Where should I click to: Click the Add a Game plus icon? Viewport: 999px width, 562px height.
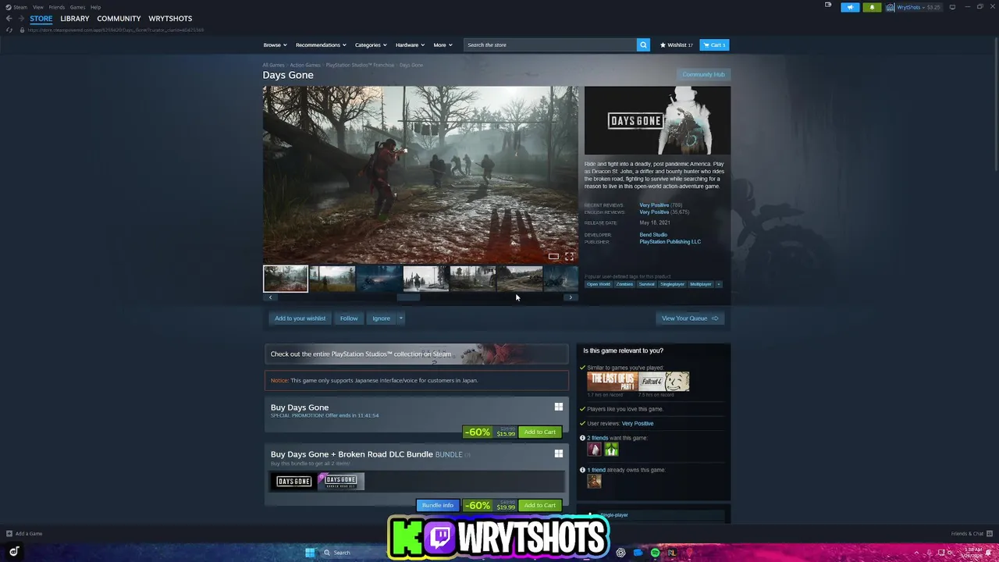(9, 534)
